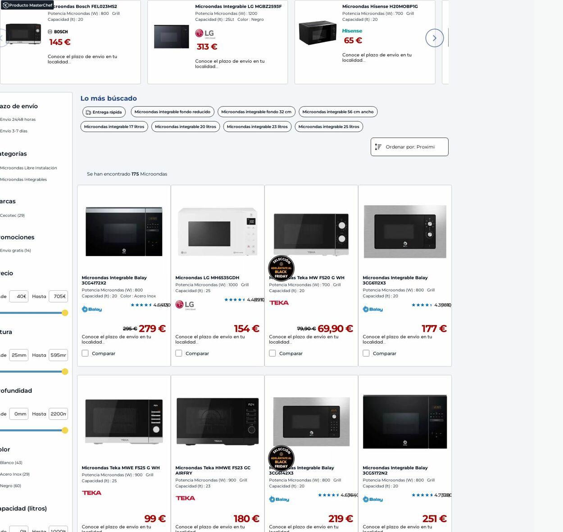This screenshot has height=532, width=563.
Task: Click Teka logo on HMWE FS23 GC AIRFRY card
Action: [186, 498]
